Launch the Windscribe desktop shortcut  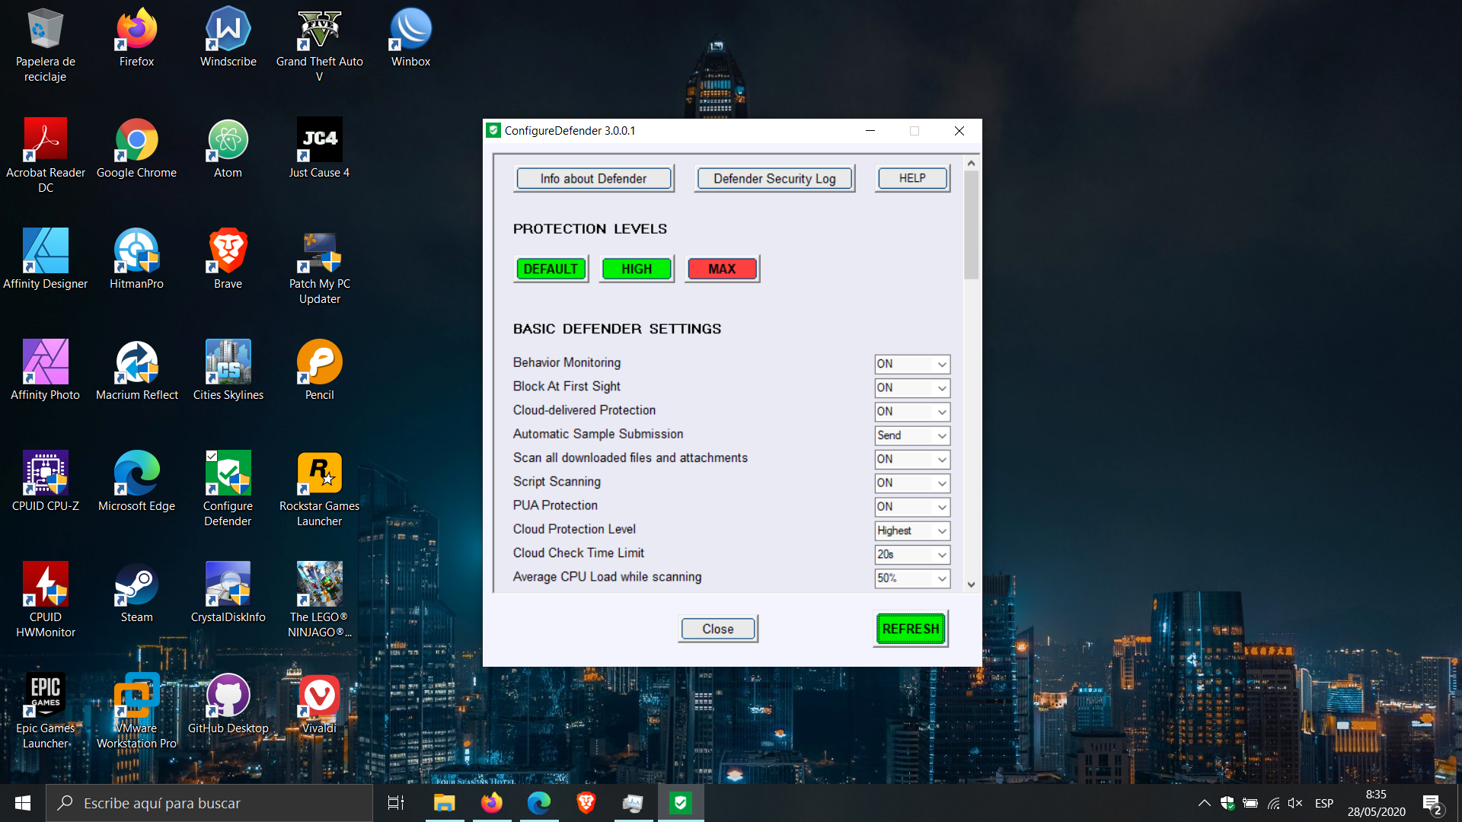228,29
